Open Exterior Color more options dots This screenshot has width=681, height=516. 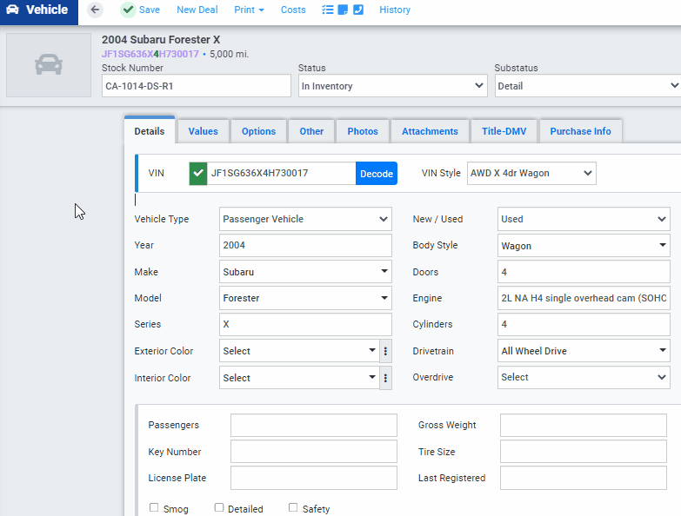point(386,352)
